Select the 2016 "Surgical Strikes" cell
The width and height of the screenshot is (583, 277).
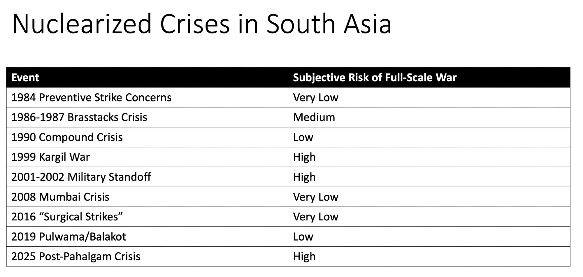[x=67, y=217]
